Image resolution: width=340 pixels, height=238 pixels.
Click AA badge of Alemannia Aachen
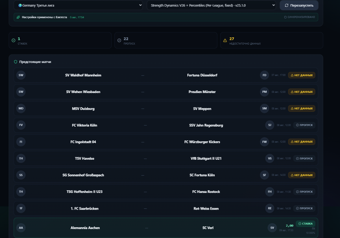coord(21,228)
